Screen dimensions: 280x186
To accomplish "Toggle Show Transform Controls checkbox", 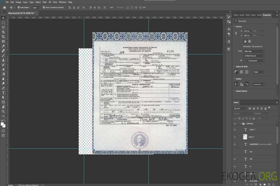I will click(x=44, y=7).
